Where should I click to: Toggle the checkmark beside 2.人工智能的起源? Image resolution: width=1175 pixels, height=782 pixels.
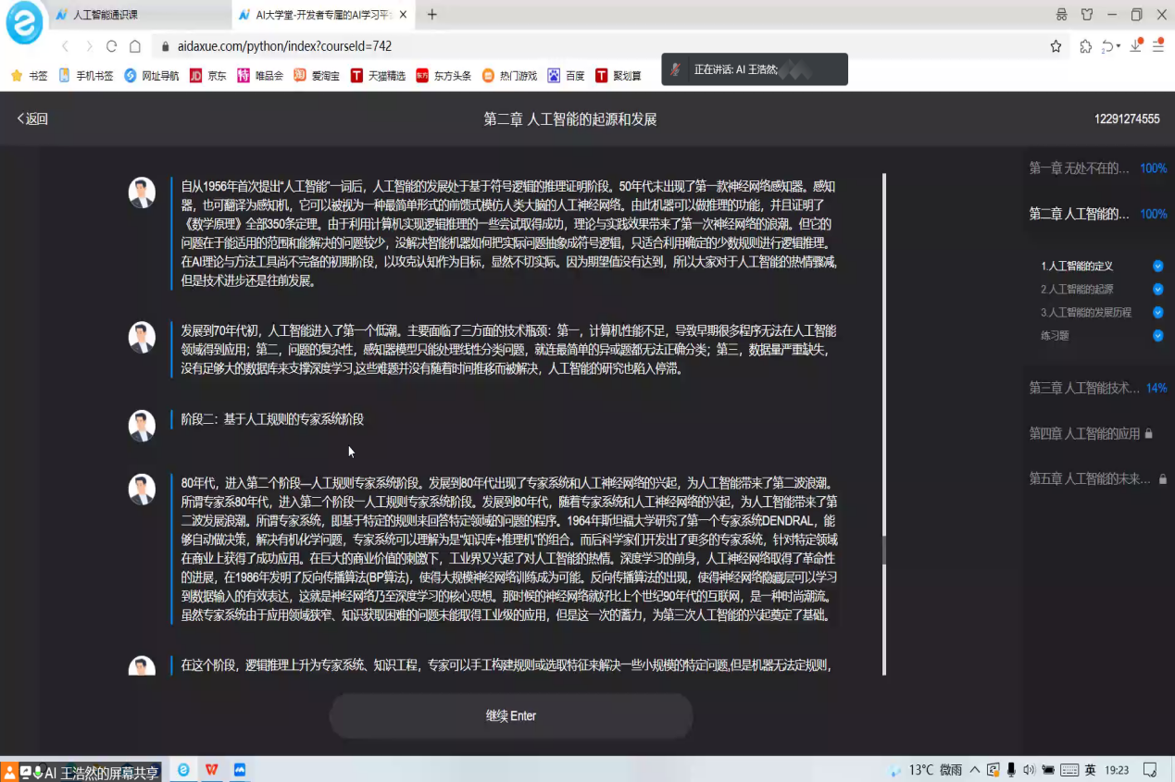pos(1156,288)
